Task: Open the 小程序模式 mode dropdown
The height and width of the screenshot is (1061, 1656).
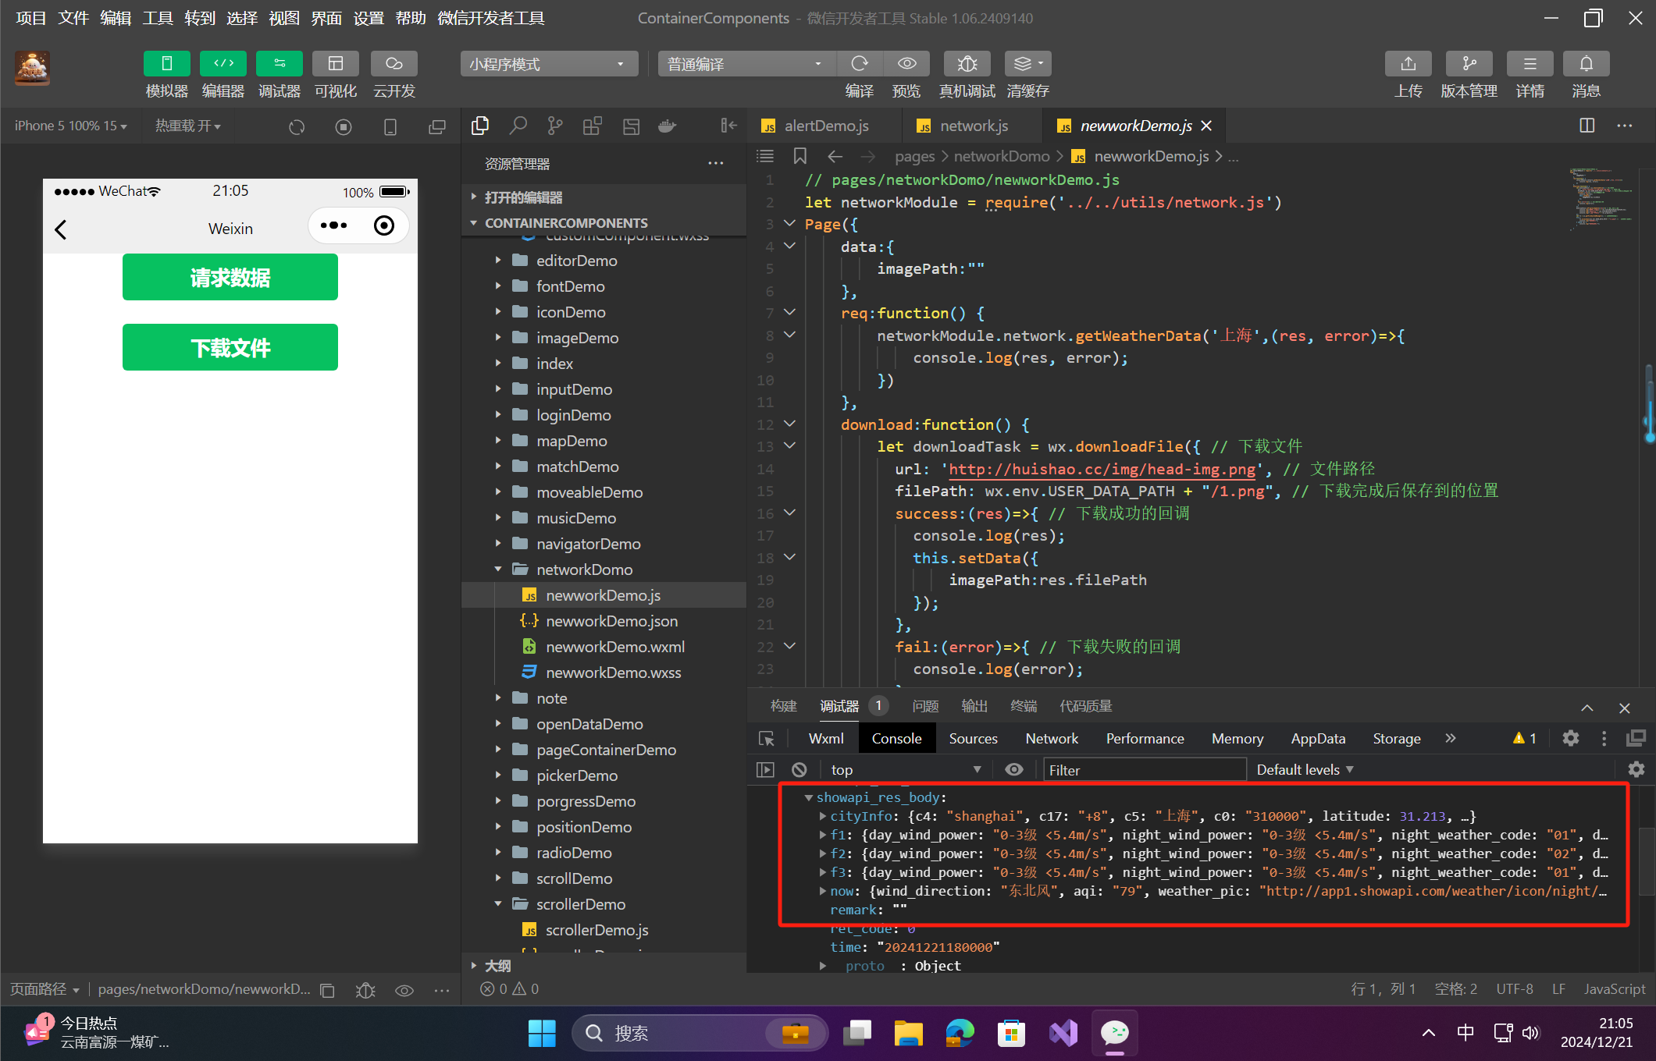Action: pyautogui.click(x=548, y=64)
